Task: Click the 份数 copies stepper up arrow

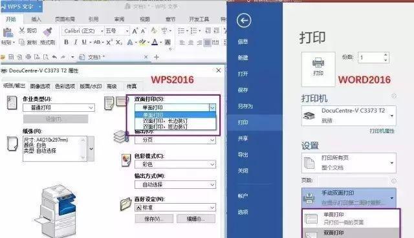Action: (386, 55)
